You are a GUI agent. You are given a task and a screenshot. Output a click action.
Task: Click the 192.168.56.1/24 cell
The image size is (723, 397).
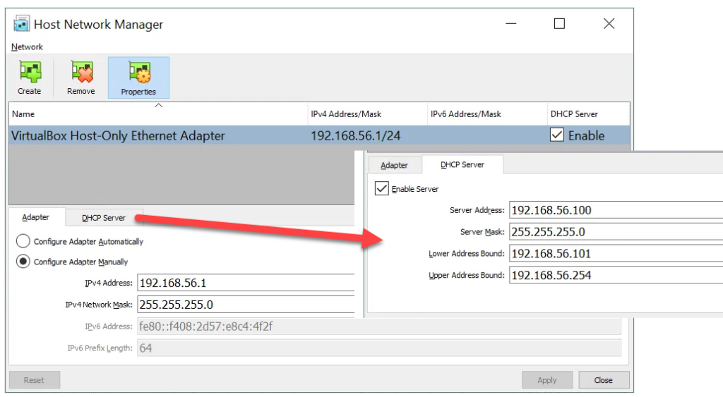(356, 135)
